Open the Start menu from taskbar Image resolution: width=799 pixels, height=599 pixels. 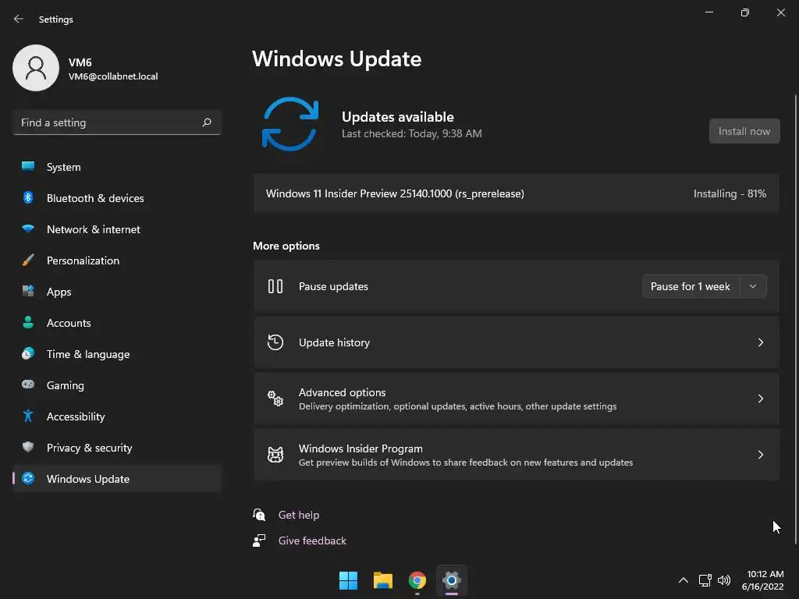click(349, 580)
